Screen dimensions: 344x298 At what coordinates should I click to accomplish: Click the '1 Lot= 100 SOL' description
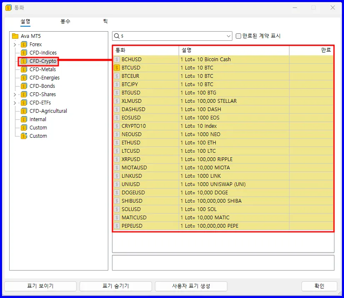pyautogui.click(x=199, y=209)
